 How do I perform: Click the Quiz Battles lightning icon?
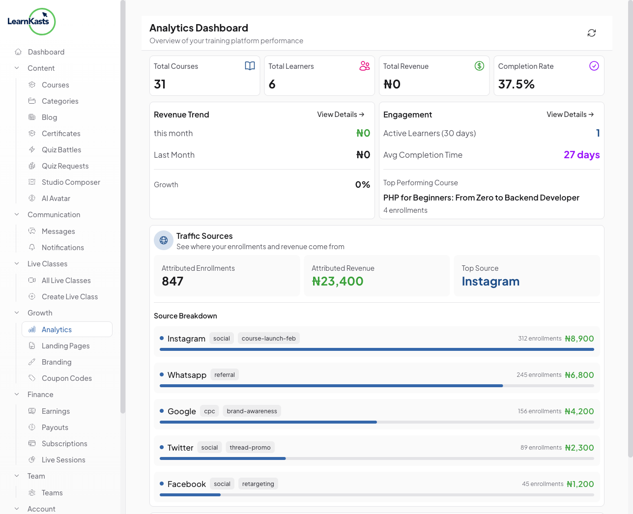[x=31, y=149]
